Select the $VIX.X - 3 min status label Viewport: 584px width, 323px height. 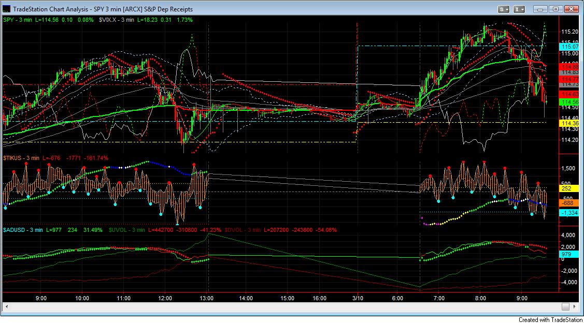[x=116, y=20]
